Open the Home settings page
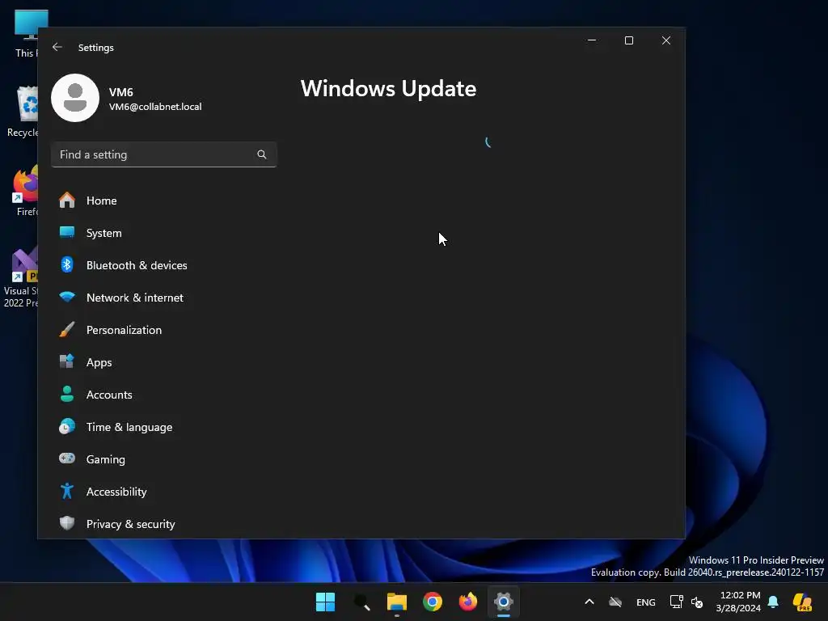The width and height of the screenshot is (828, 621). (x=163, y=201)
